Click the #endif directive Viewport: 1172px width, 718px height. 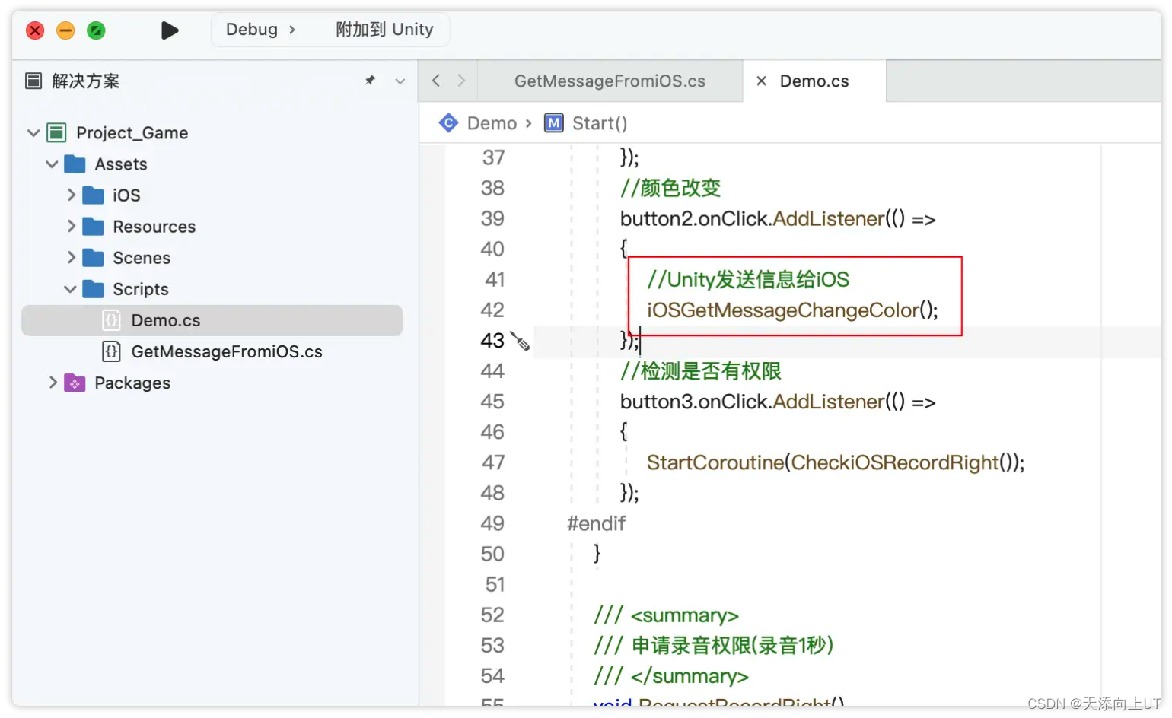(596, 523)
